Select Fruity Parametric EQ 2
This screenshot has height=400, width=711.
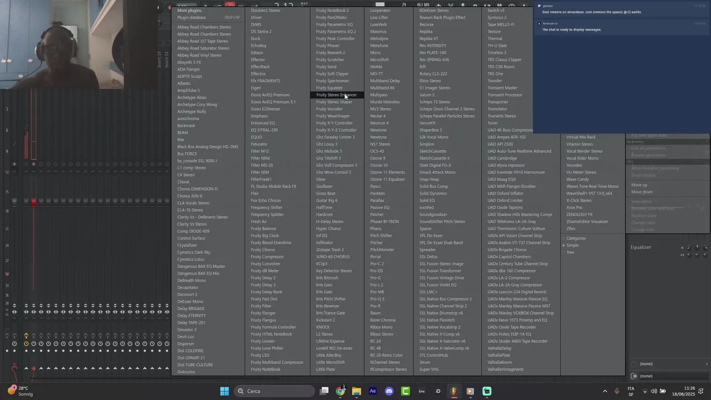click(336, 32)
